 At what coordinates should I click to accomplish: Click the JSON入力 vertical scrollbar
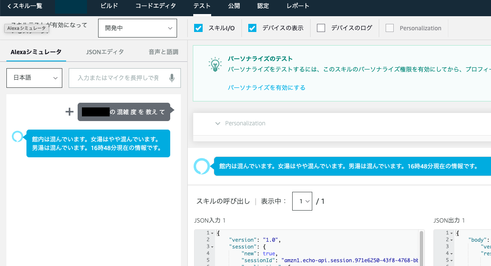[x=421, y=249]
